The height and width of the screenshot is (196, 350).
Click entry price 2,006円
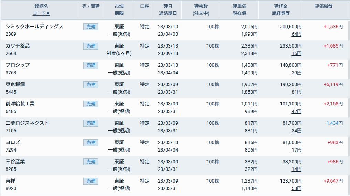tap(249, 27)
